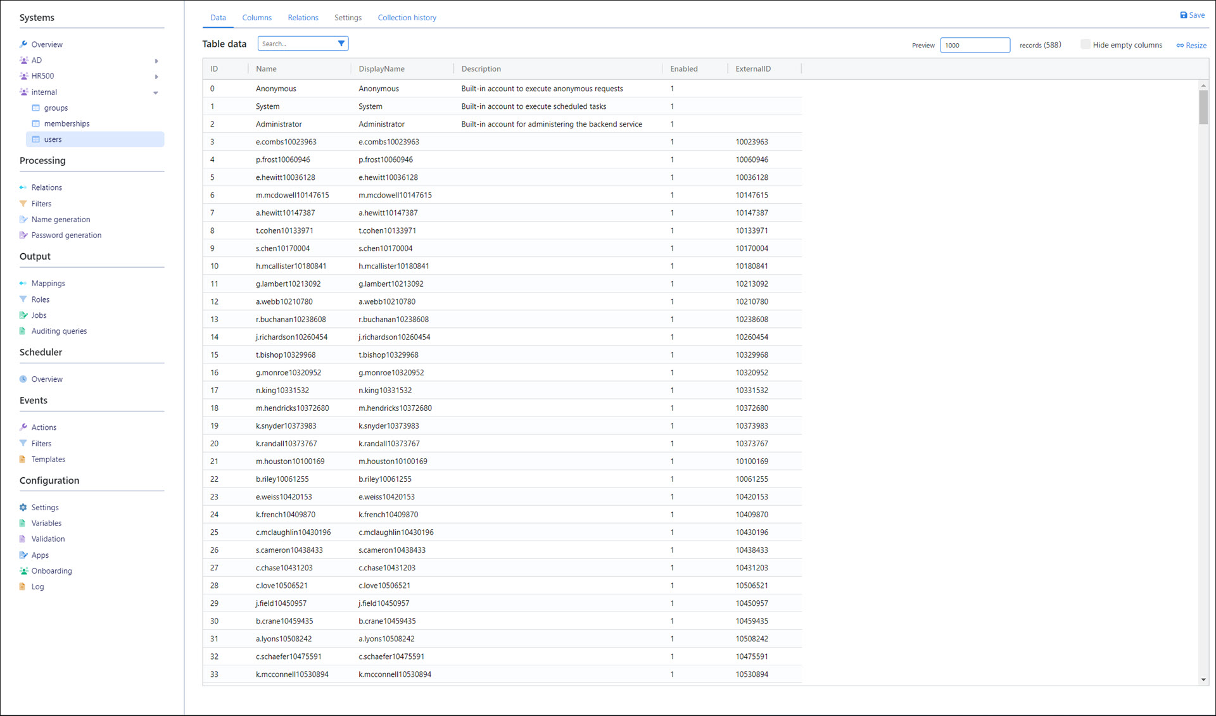Click the Preview records input field
Image resolution: width=1216 pixels, height=716 pixels.
pyautogui.click(x=974, y=45)
